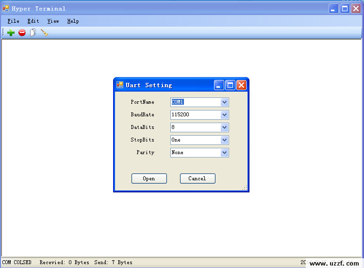Screen dimensions: 364x268
Task: Expand the StopBits dropdown arrow
Action: click(x=224, y=140)
